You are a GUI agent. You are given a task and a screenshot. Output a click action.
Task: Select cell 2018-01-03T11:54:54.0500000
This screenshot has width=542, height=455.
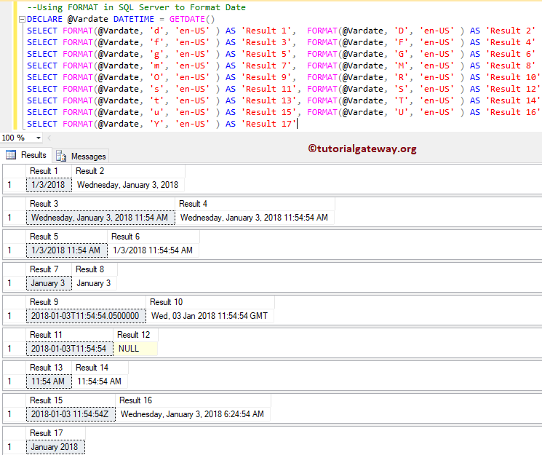coord(86,316)
